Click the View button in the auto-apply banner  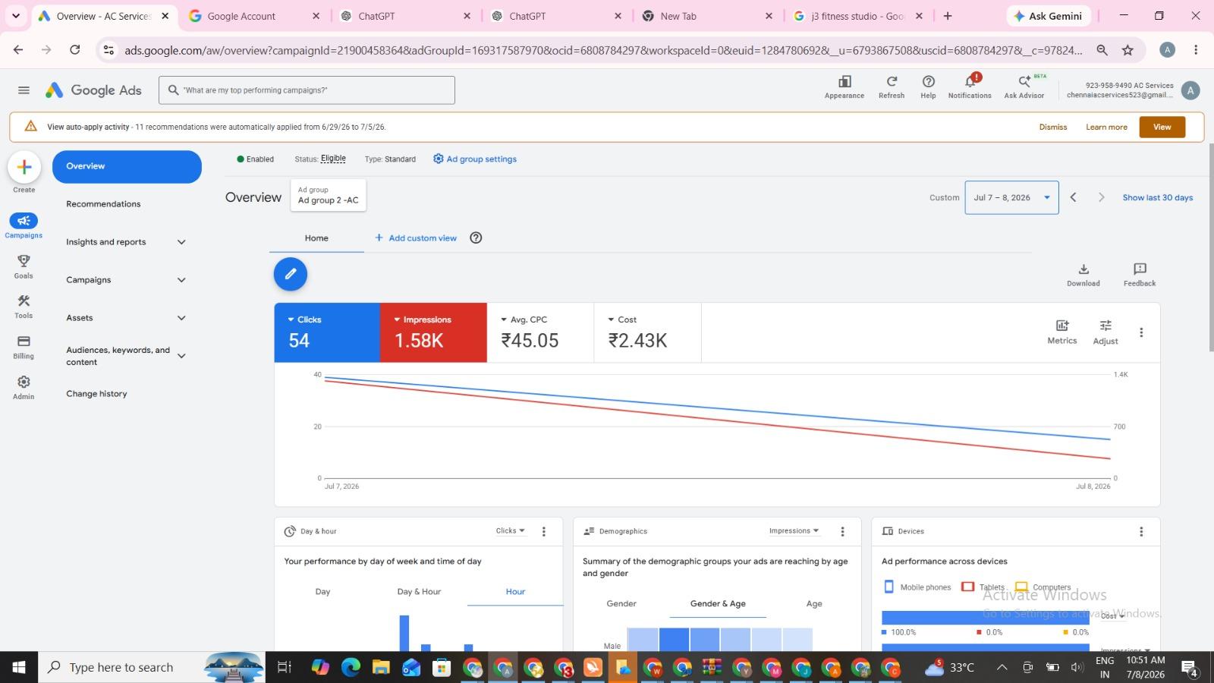[x=1162, y=127]
